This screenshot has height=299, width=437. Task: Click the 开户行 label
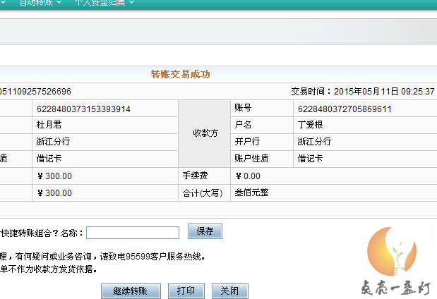247,142
